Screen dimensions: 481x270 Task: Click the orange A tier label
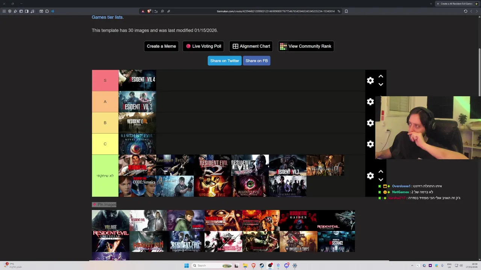(105, 102)
